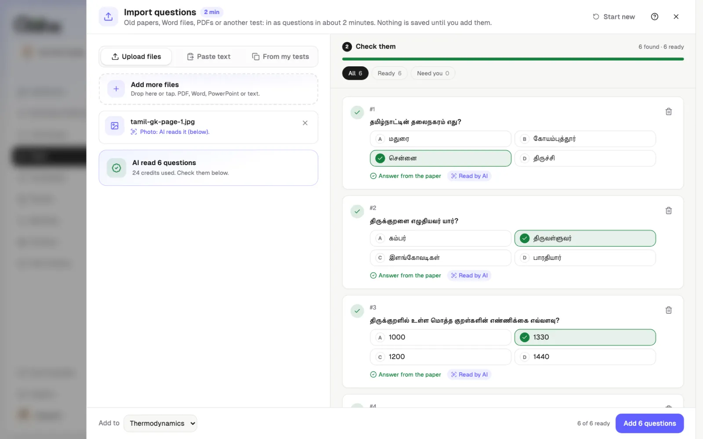Select option A கம்பர்

[x=440, y=238]
